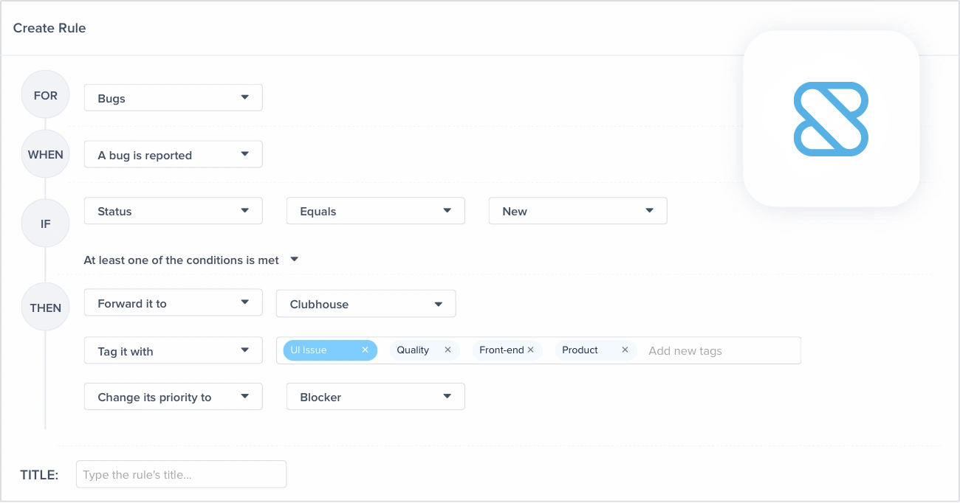
Task: Open the "Bugs" item type dropdown
Action: point(173,97)
